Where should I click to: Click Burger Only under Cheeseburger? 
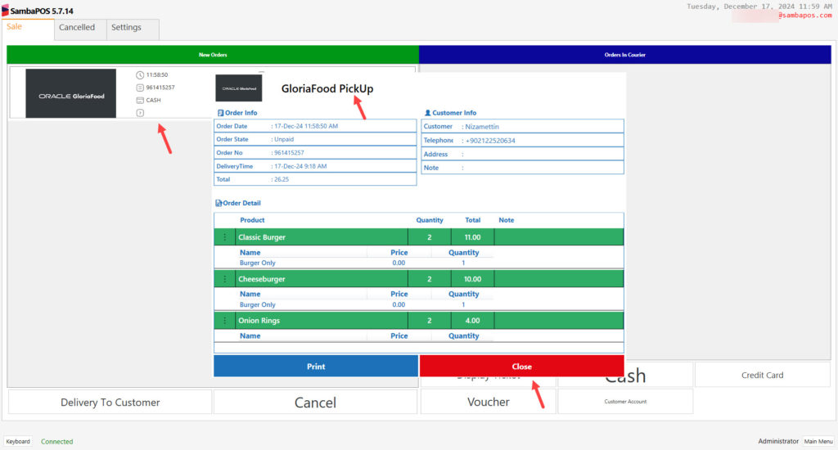258,304
